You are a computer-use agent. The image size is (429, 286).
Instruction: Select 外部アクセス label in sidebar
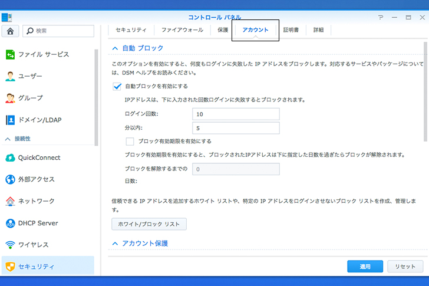pyautogui.click(x=37, y=179)
